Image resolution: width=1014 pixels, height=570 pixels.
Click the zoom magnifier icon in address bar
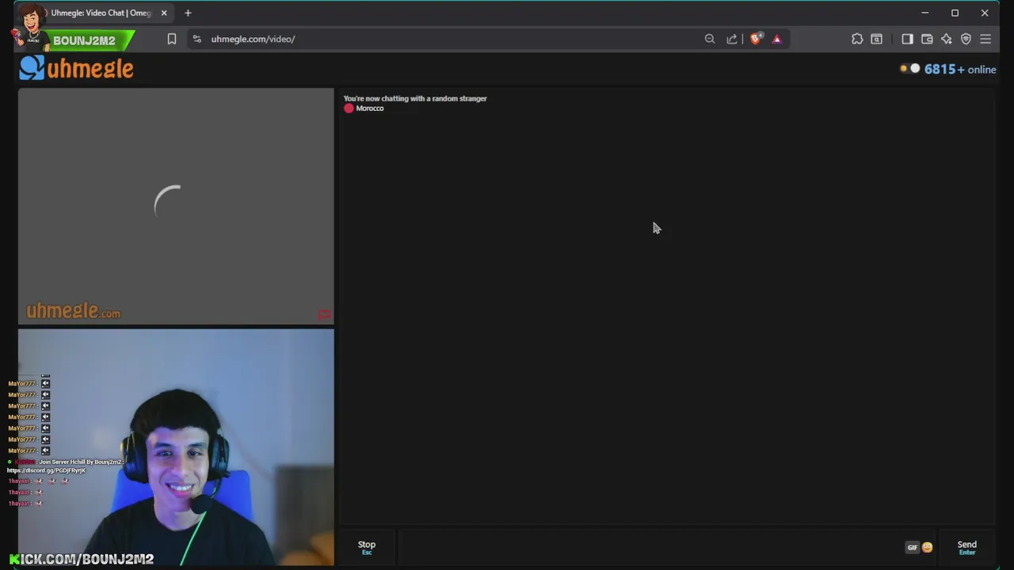710,39
